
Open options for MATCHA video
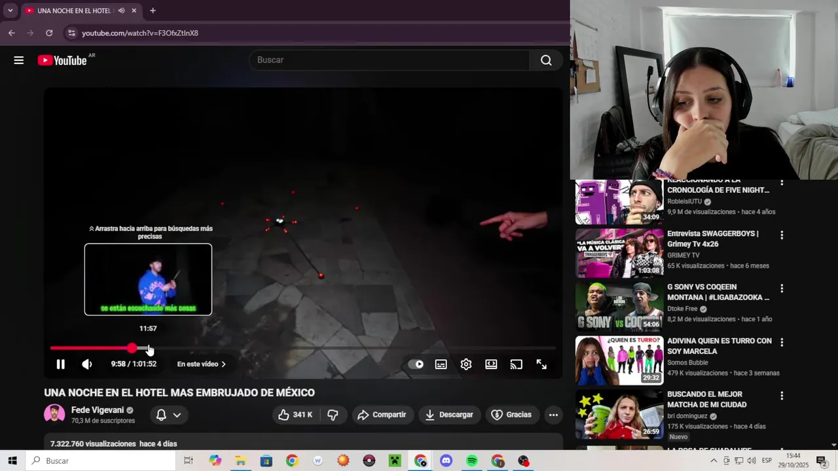[782, 396]
